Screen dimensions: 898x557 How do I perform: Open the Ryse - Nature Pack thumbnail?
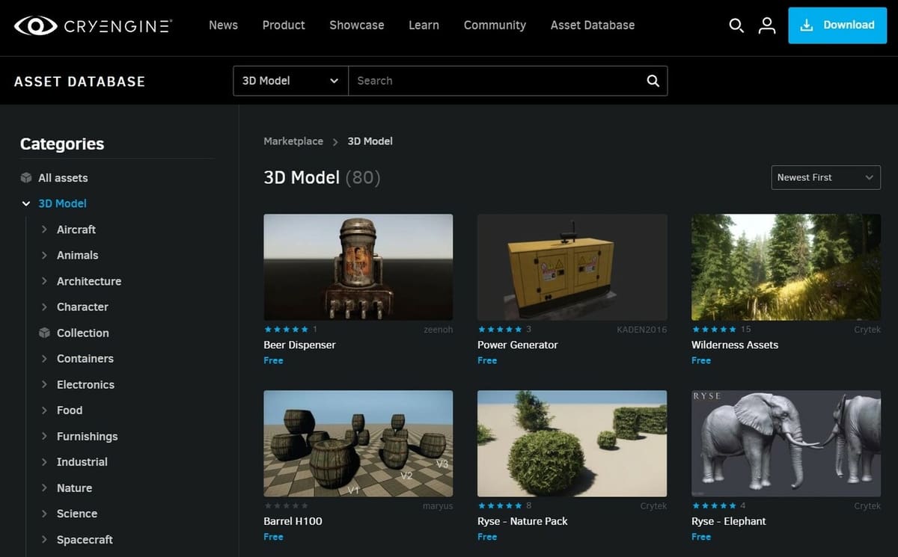(x=572, y=444)
